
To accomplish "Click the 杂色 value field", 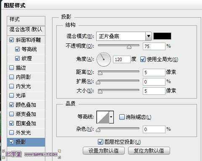I will click(154, 129).
